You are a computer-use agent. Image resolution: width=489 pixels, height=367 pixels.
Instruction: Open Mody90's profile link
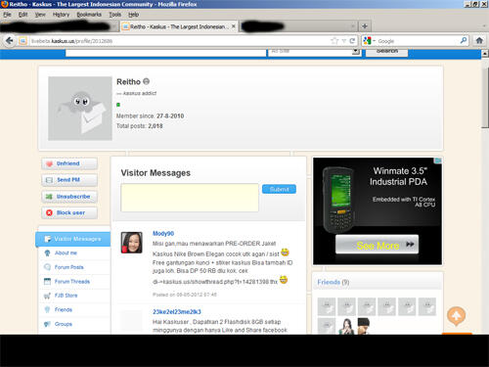point(163,234)
